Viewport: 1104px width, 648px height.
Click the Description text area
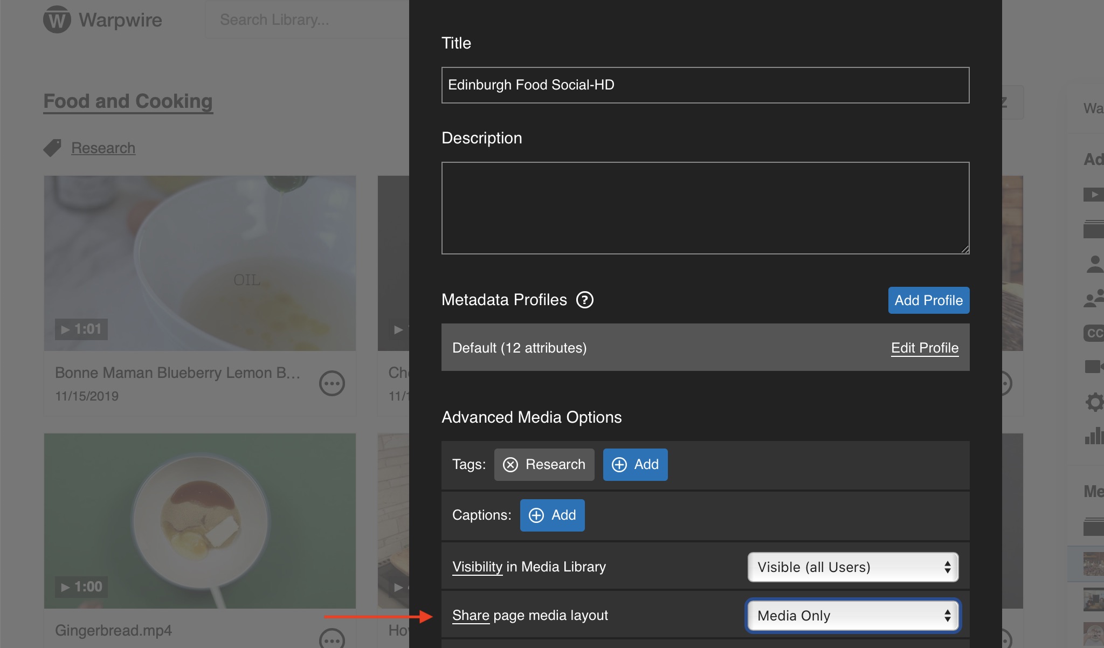(x=705, y=208)
